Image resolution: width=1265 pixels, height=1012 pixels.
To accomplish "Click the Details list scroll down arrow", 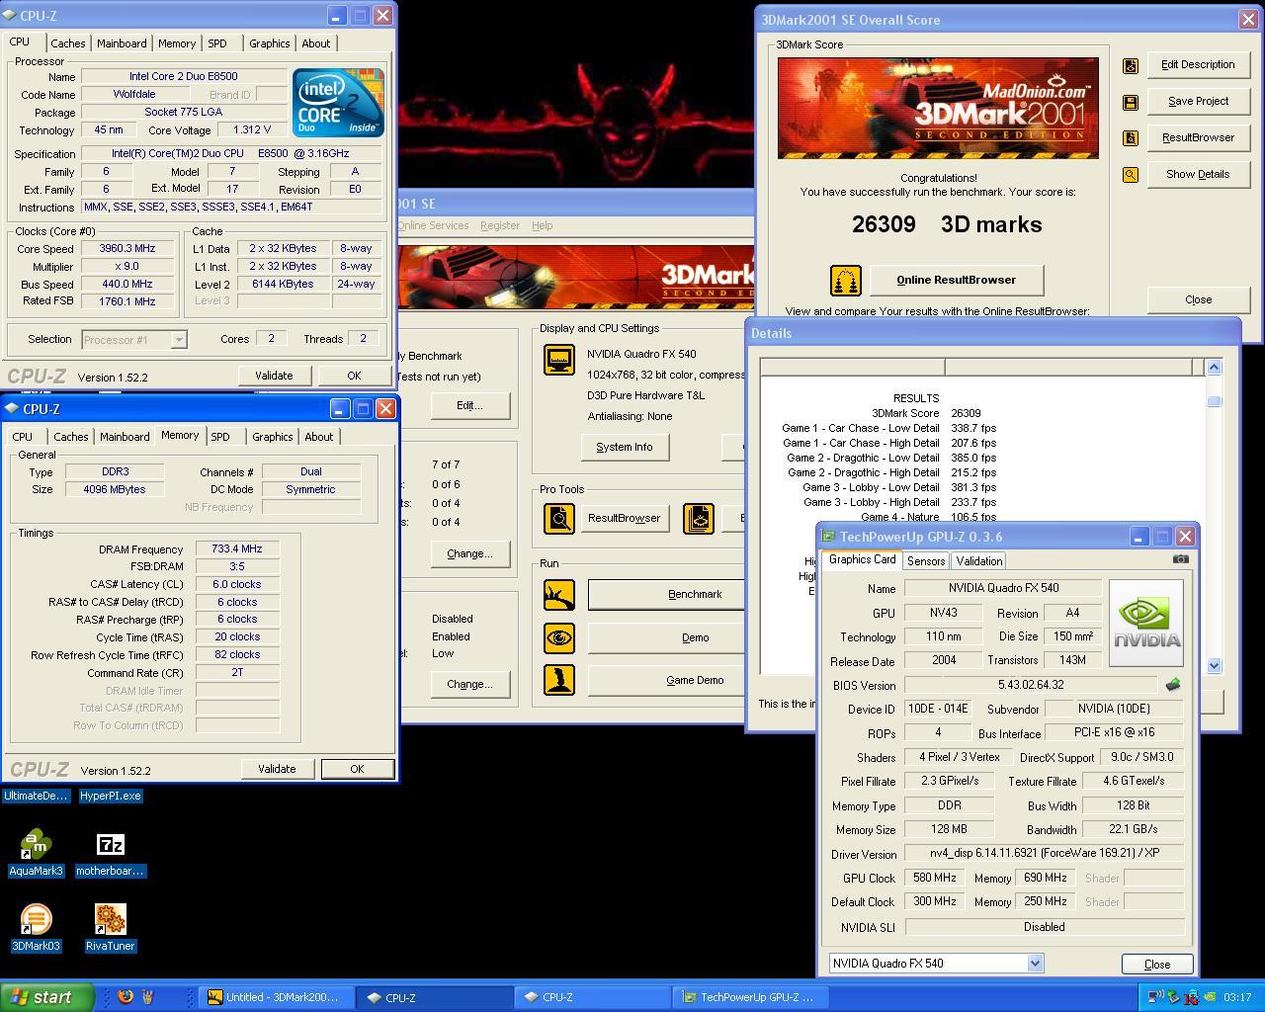I will 1215,666.
